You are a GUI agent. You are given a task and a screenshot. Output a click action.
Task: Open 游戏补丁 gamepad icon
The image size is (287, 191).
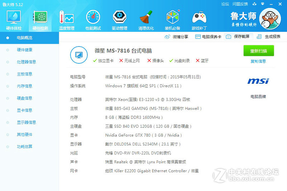pos(199,17)
